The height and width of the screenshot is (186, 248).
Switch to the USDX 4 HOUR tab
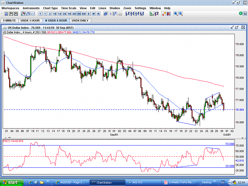(x=56, y=21)
